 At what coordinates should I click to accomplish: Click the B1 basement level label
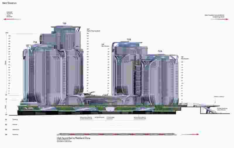6,120
